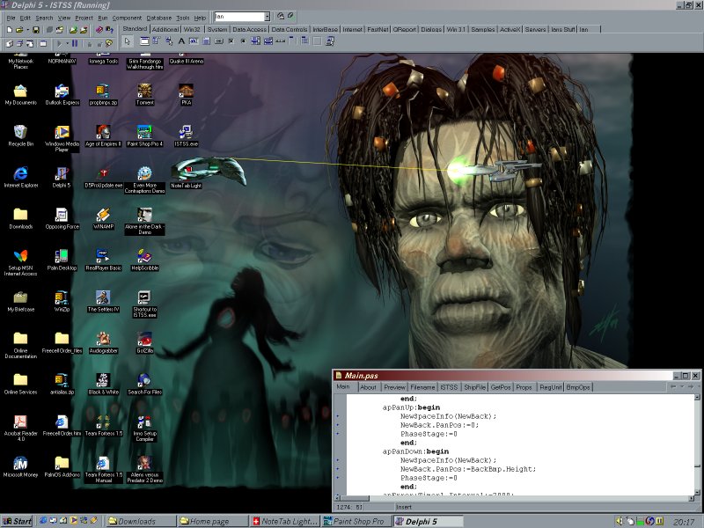Select the CheckBox component in palette
This screenshot has width=704, height=528.
pos(231,41)
